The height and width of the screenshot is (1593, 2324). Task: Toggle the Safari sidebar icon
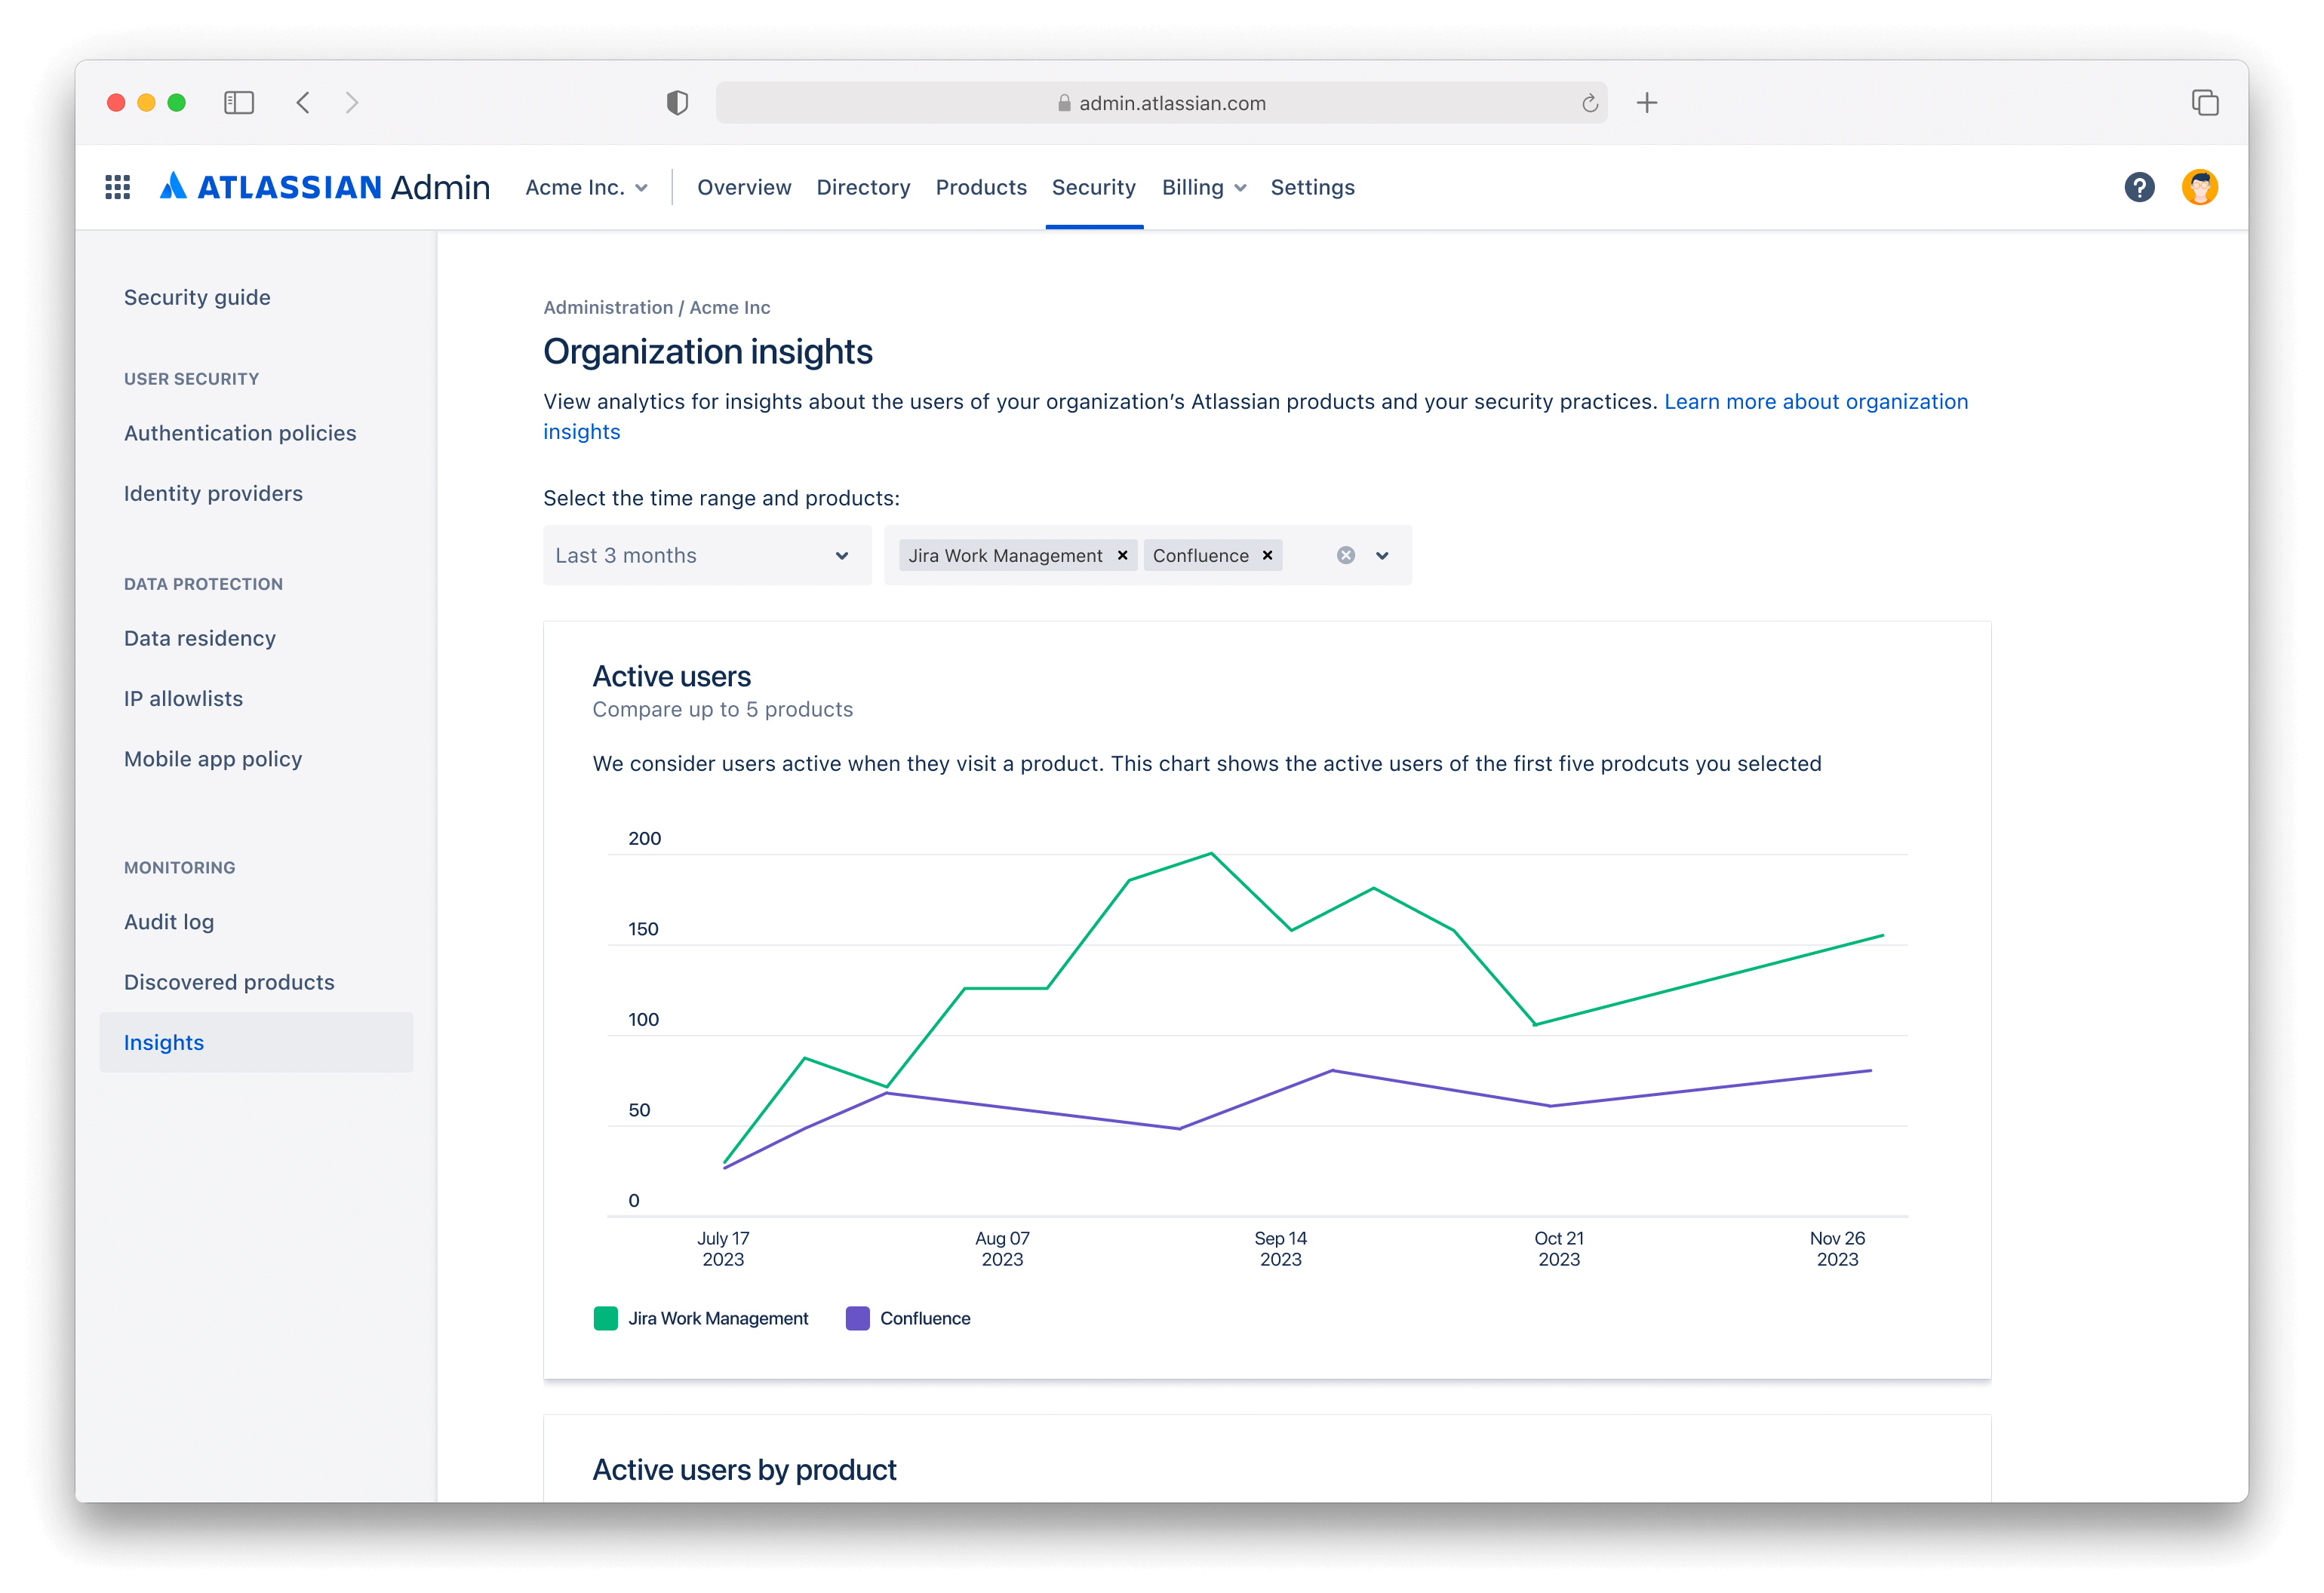239,103
